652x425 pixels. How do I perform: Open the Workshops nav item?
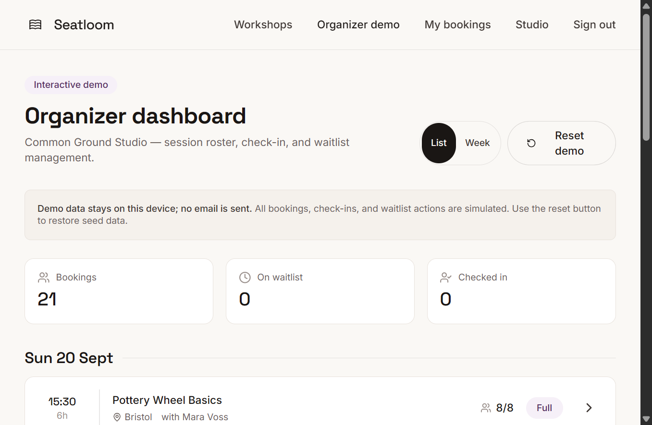click(x=263, y=24)
